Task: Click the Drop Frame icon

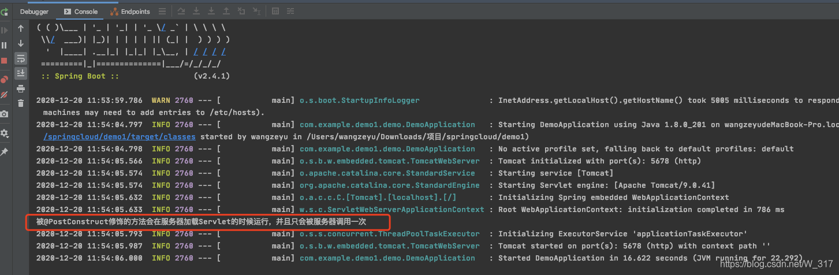Action: pyautogui.click(x=241, y=12)
